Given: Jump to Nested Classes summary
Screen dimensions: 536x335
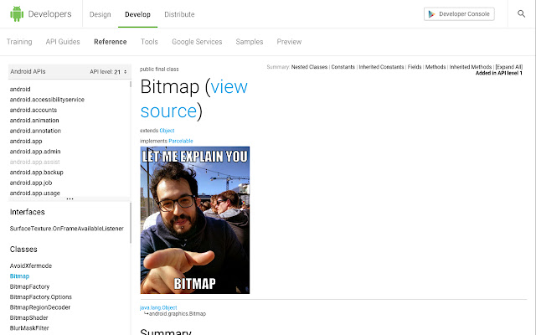Looking at the screenshot, I should (x=309, y=67).
